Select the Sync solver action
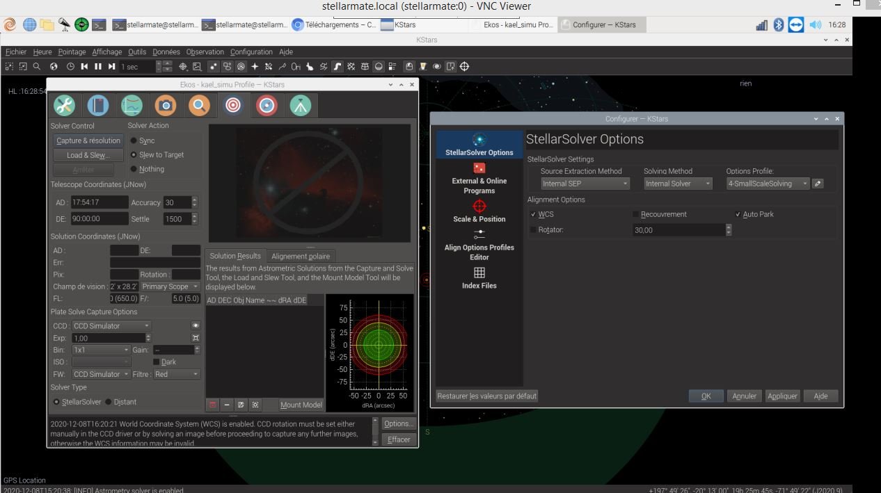 pyautogui.click(x=142, y=140)
